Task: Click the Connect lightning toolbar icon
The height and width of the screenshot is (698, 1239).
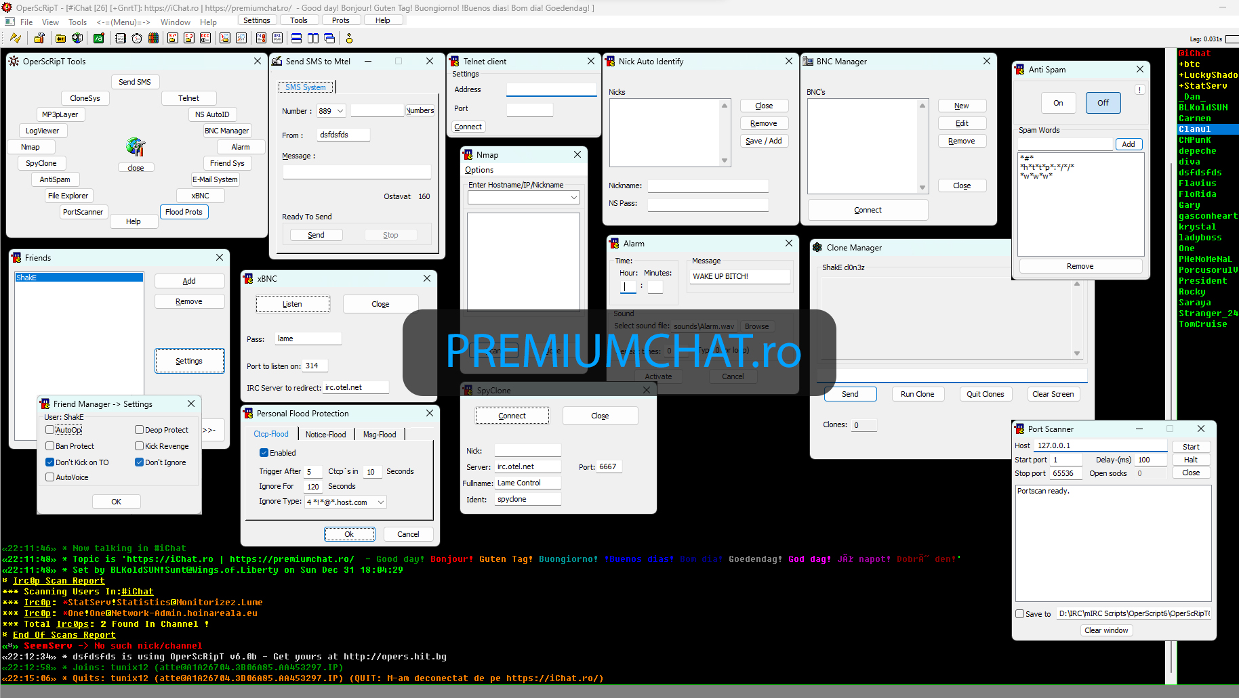Action: click(x=15, y=38)
